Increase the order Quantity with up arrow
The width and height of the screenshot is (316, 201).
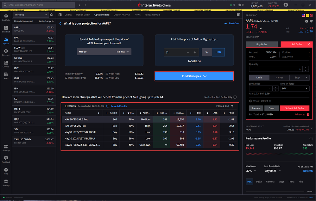[306, 68]
